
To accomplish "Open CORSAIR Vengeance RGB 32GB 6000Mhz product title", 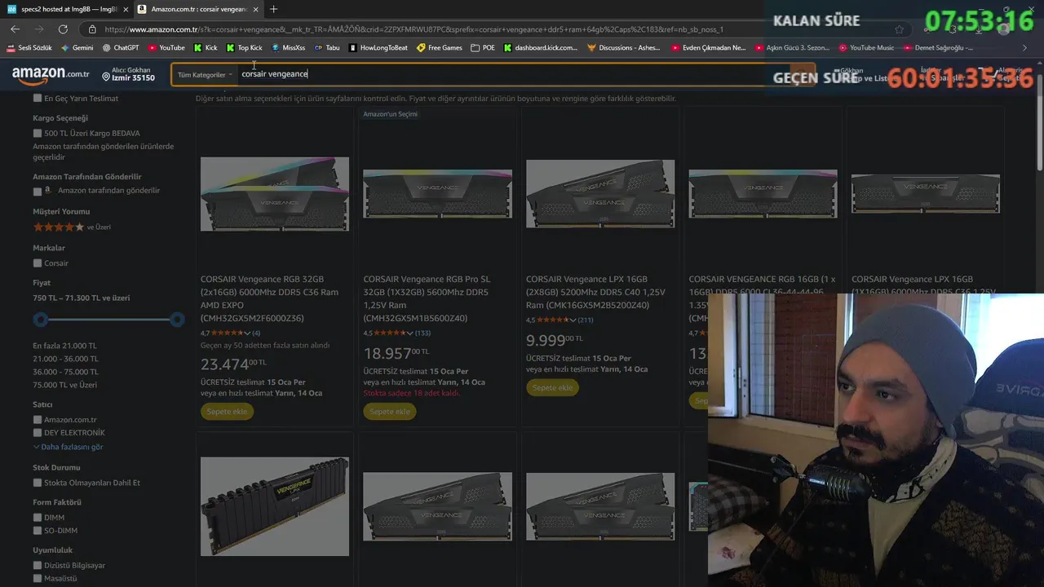I will pos(270,298).
